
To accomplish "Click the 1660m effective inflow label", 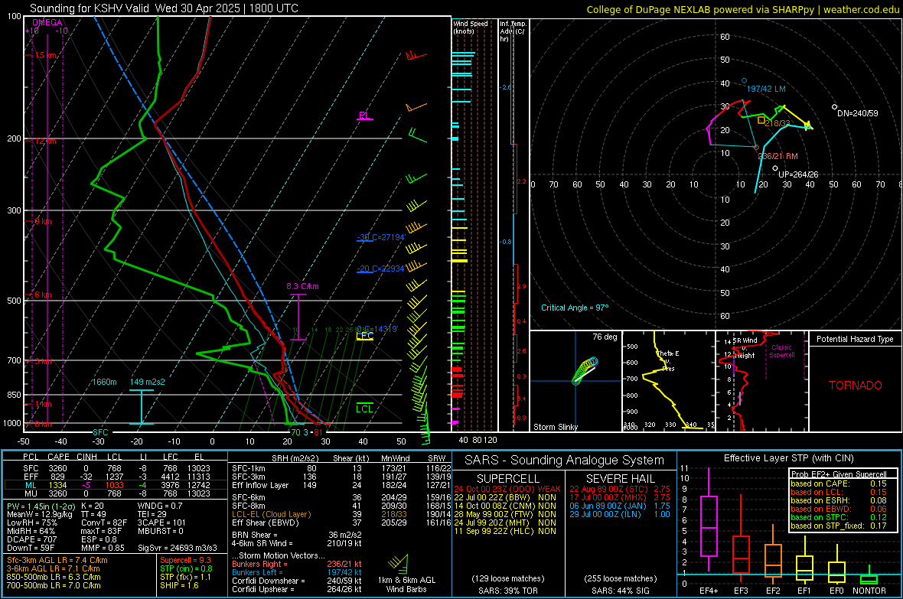I will (104, 382).
